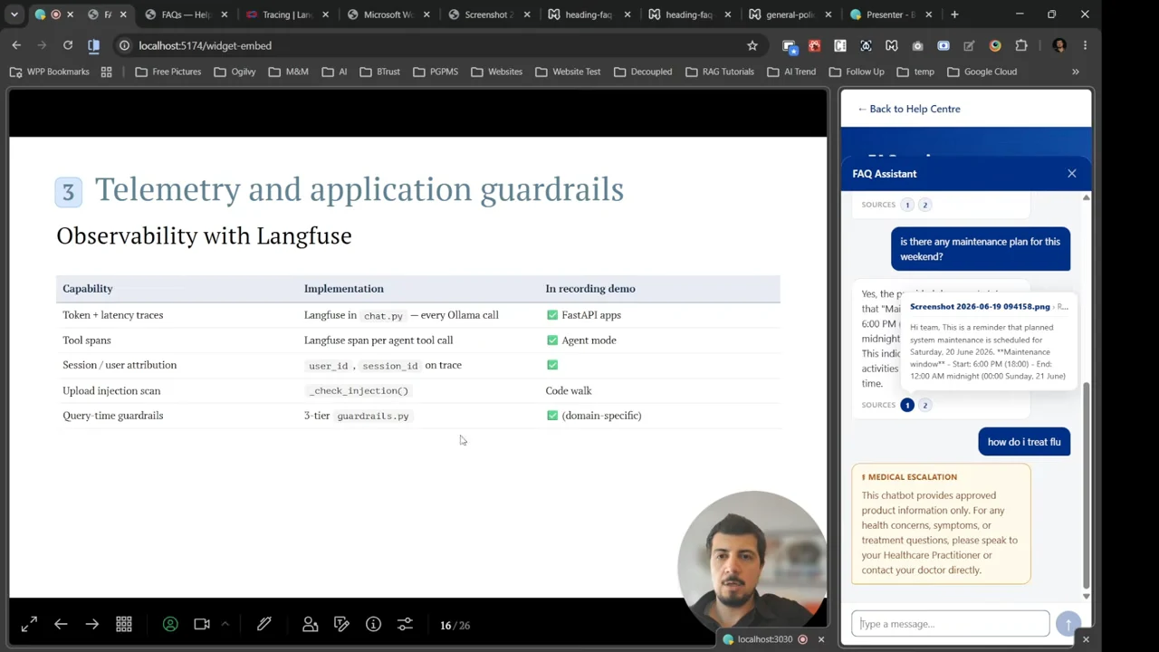Open the AI Trend bookmark folder

click(x=791, y=72)
